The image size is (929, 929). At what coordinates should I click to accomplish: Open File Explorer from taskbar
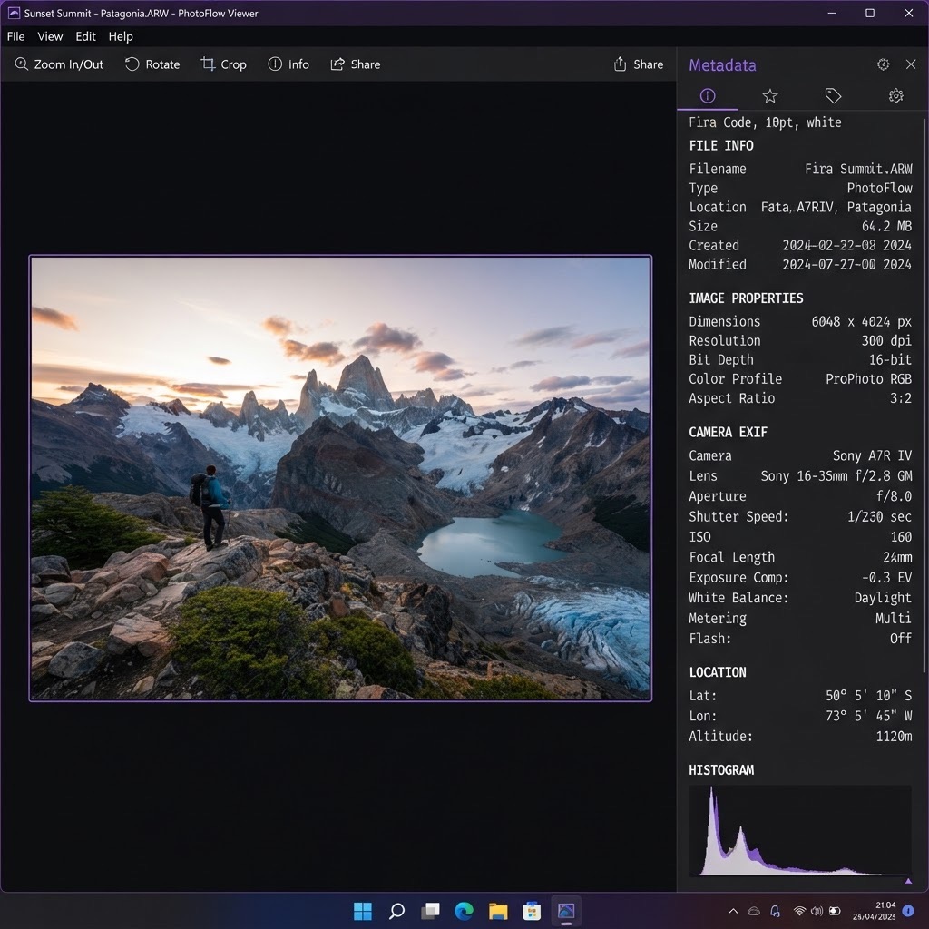click(x=498, y=911)
